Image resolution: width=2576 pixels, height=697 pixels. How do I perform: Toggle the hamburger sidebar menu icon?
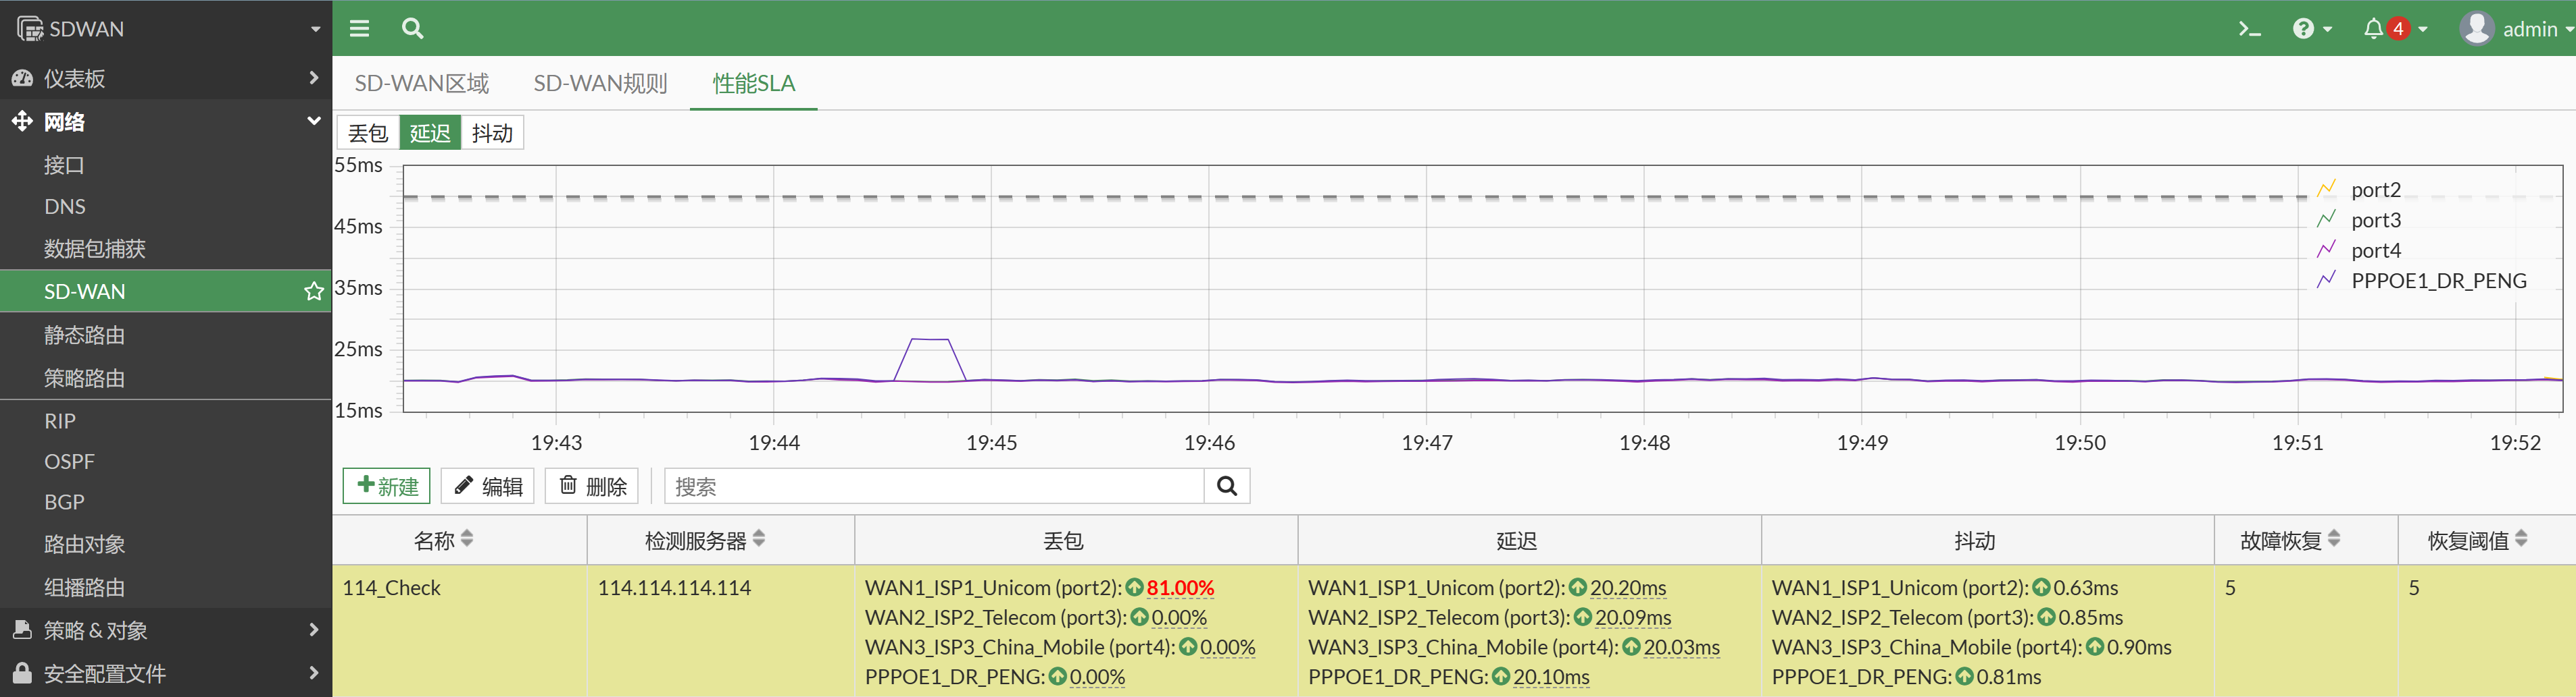coord(359,29)
